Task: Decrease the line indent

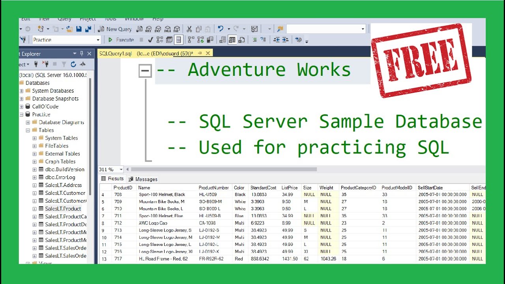Action: (277, 40)
